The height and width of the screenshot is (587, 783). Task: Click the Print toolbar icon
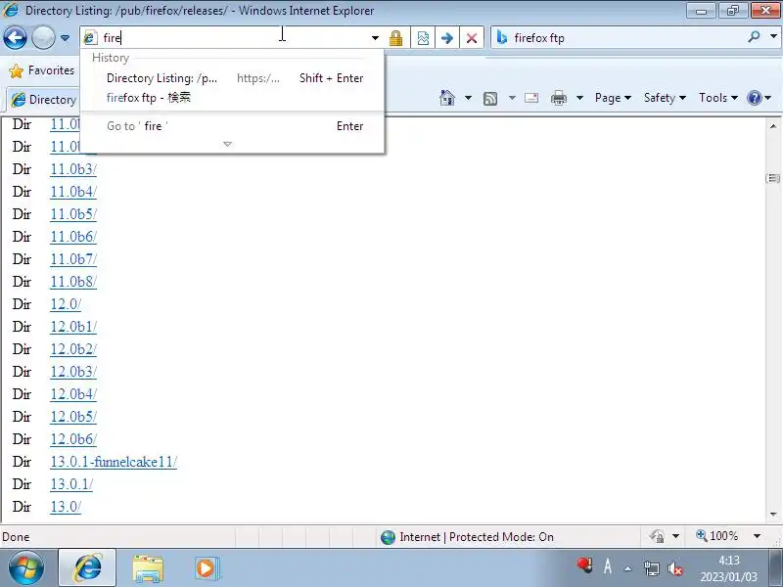pos(559,98)
